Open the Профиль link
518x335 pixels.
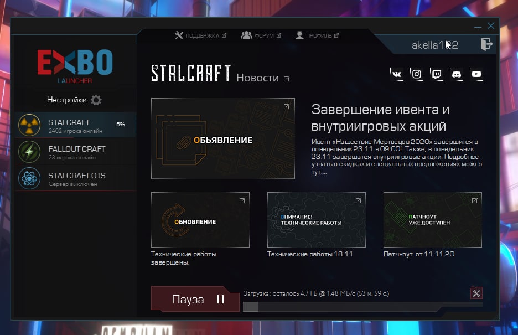click(317, 35)
